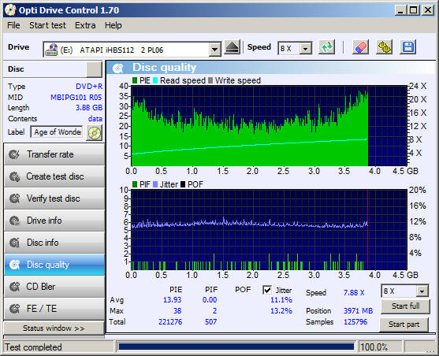This screenshot has height=356, width=439.
Task: Click the Samples value 125796
Action: pos(355,322)
